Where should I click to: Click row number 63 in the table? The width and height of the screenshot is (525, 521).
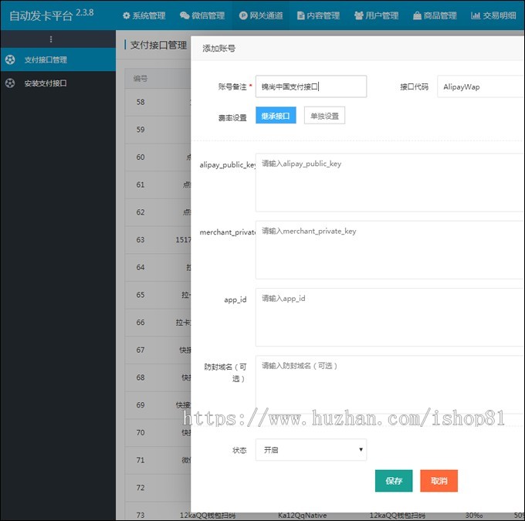click(x=141, y=240)
